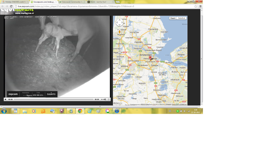268x159 pixels.
Task: Reload the page with the refresh button
Action: click(x=11, y=6)
